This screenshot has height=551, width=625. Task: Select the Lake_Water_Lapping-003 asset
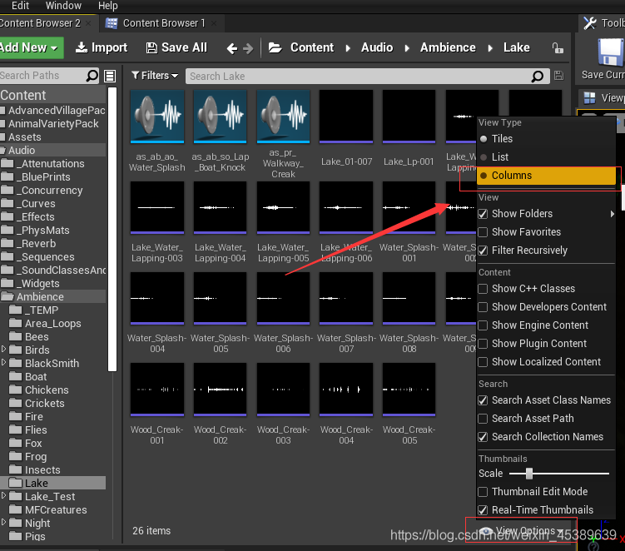(x=157, y=208)
